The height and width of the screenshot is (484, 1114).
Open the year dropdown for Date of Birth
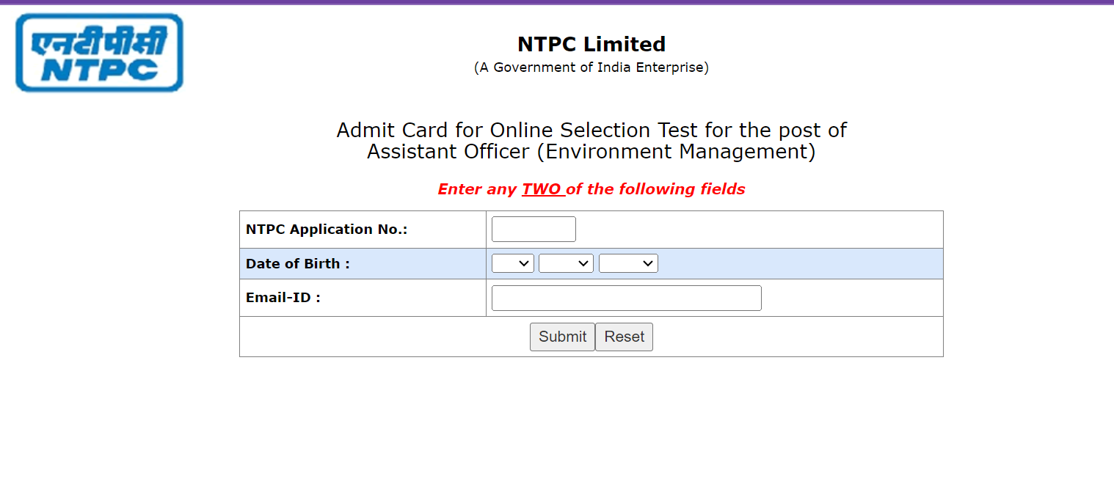click(x=628, y=263)
